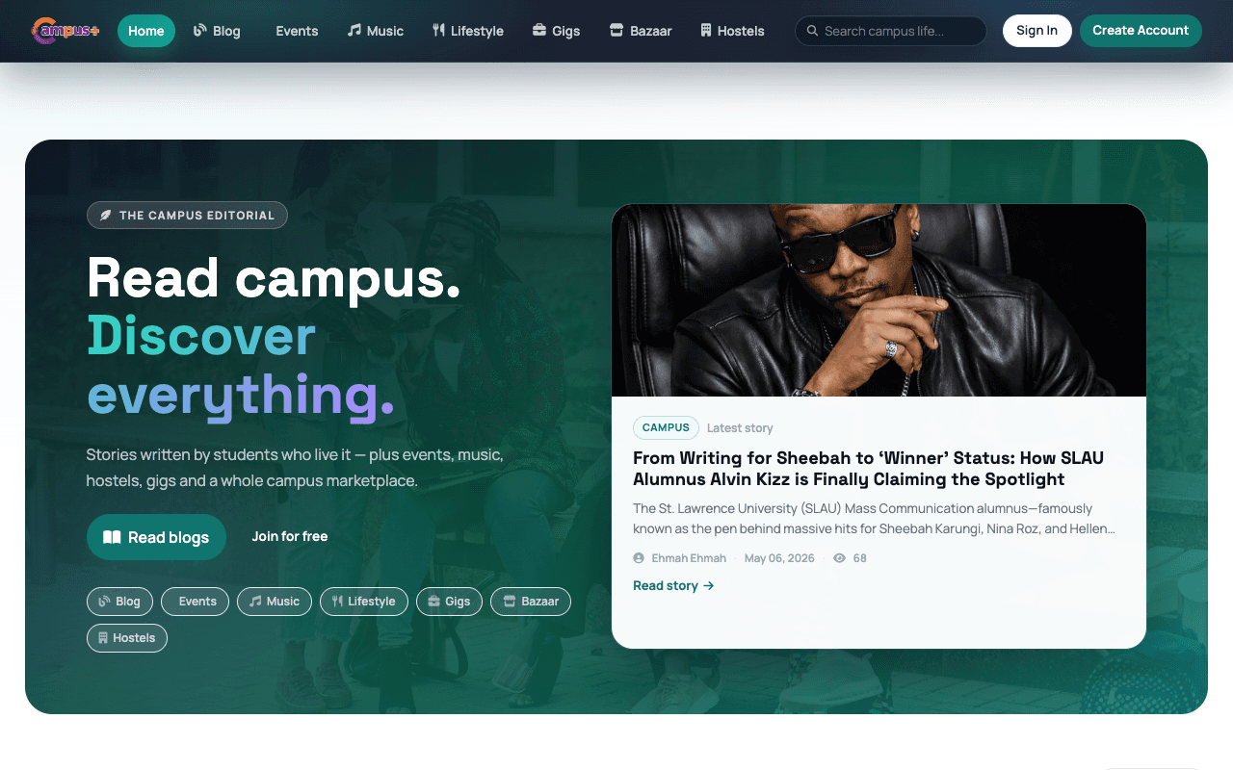Click the story excerpt about St. Lawrence University
Screen dimensions: 1233x770
pyautogui.click(x=875, y=519)
